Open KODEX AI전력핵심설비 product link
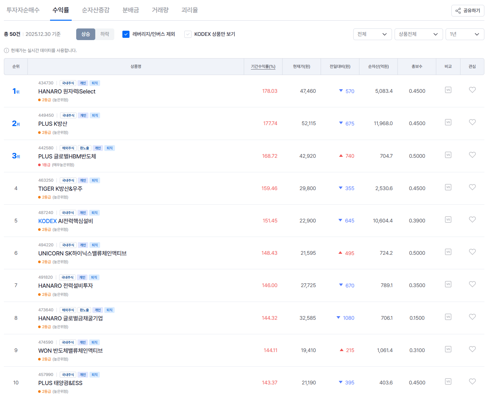The image size is (485, 397). click(x=66, y=221)
